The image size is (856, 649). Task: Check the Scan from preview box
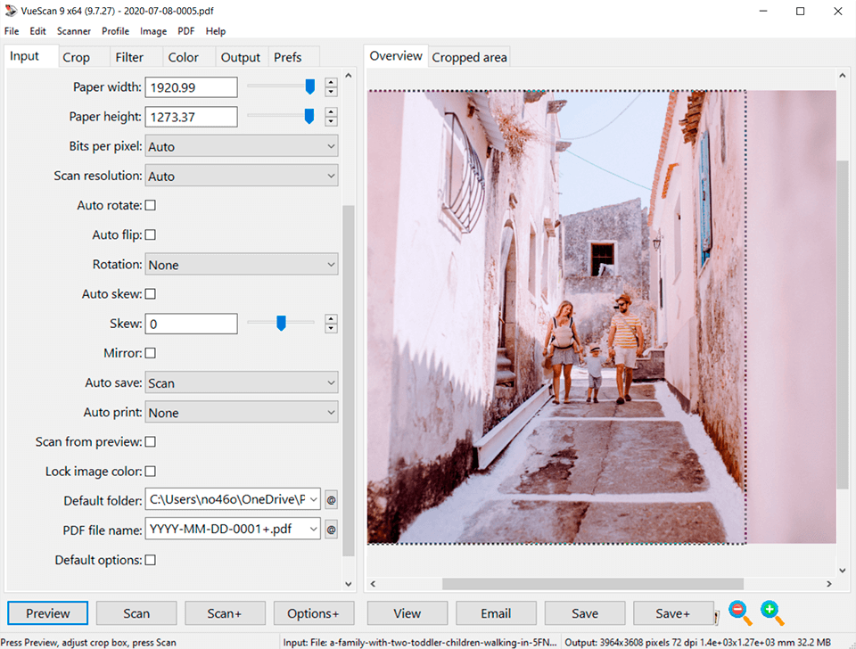[150, 441]
